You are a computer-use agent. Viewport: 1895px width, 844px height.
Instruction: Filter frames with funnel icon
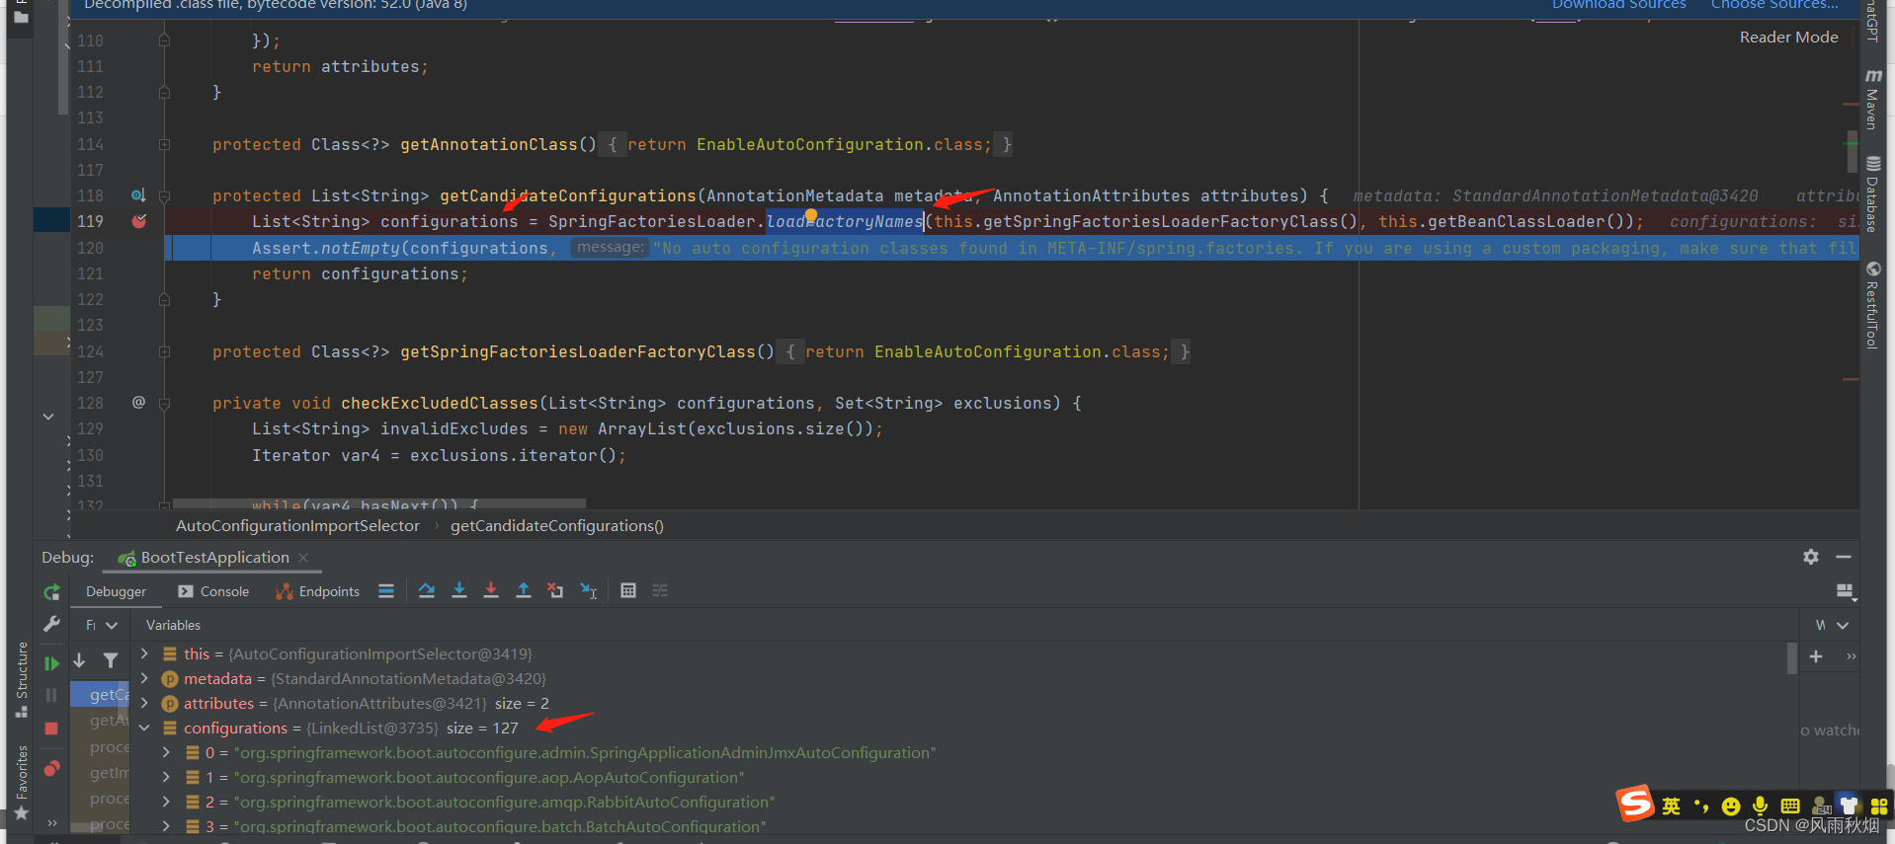click(x=111, y=660)
